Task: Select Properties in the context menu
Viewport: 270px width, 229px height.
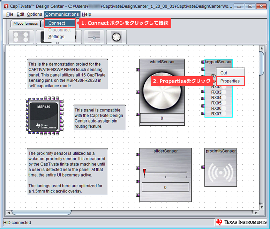Action: tap(230, 81)
